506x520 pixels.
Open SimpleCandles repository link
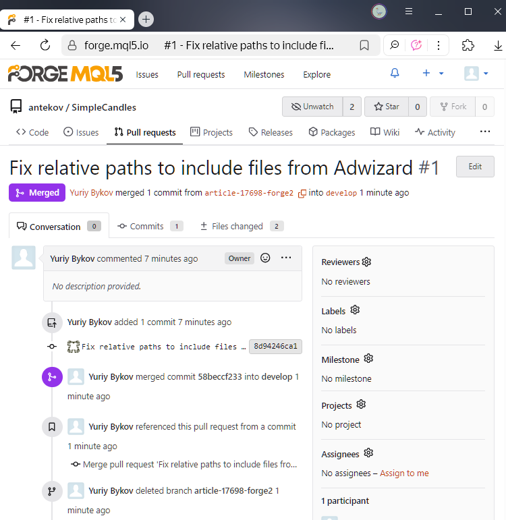104,107
